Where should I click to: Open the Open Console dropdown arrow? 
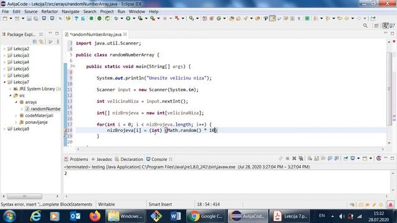(370, 159)
